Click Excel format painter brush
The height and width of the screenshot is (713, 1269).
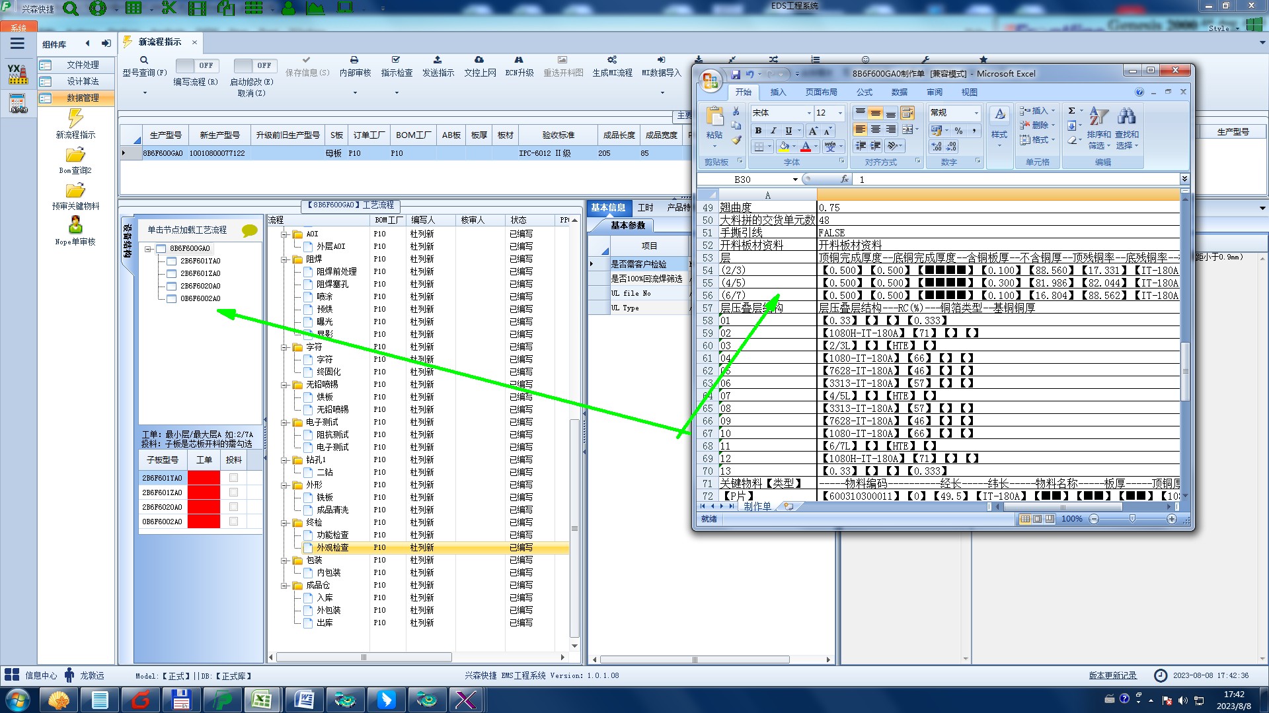736,140
